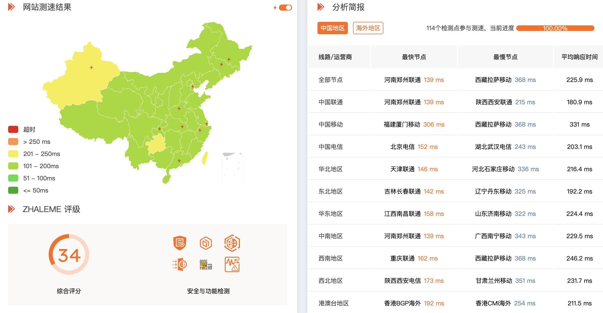
Task: Click the orange > 250 ms legend swatch
Action: [x=13, y=142]
